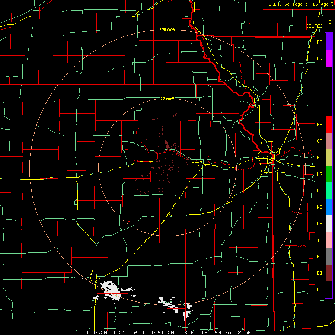
Task: Click the RF legend label
Action: 319,42
